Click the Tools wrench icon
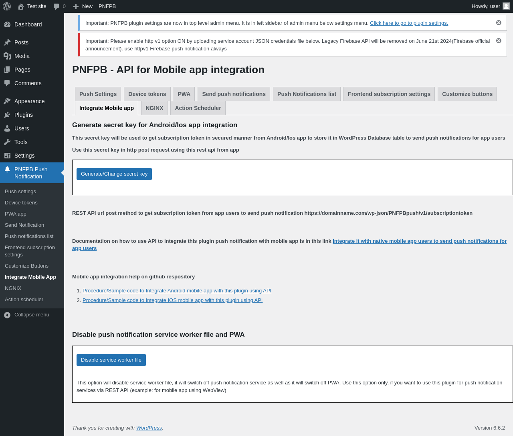Viewport: 513px width, 436px height. (7, 142)
